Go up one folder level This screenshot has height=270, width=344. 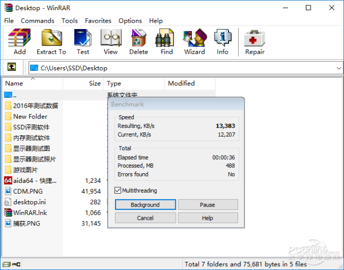coord(12,67)
